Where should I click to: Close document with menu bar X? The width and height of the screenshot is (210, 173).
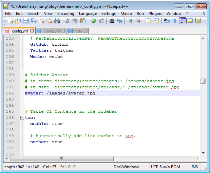coord(204,14)
